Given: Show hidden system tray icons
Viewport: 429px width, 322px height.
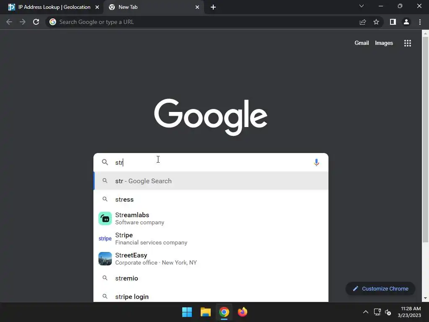Looking at the screenshot, I should click(365, 312).
